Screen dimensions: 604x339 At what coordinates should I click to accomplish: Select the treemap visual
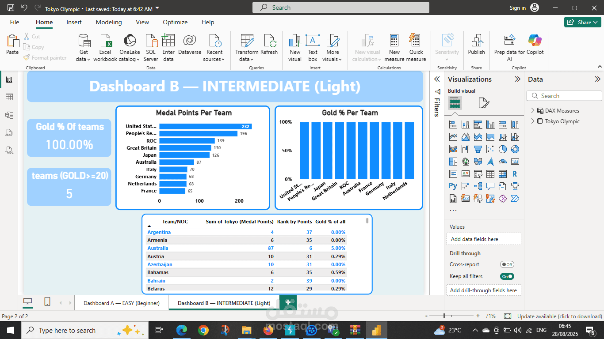(x=453, y=162)
